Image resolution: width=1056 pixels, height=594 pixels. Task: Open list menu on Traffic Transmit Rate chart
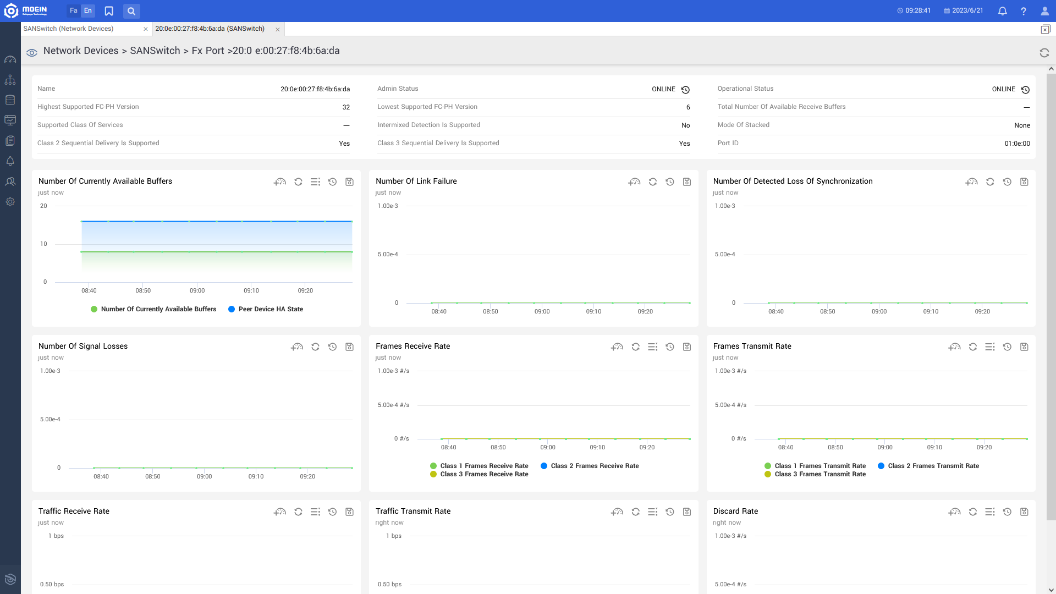pos(653,512)
